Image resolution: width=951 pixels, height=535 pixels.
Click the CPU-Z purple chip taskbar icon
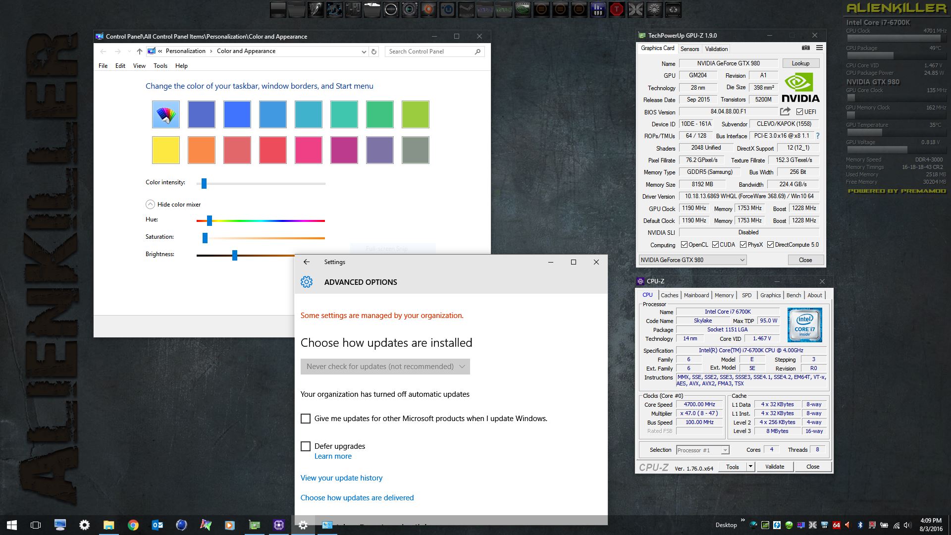(x=279, y=525)
